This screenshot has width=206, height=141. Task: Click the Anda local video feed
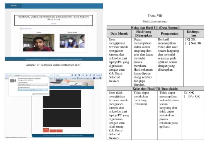pos(39,42)
